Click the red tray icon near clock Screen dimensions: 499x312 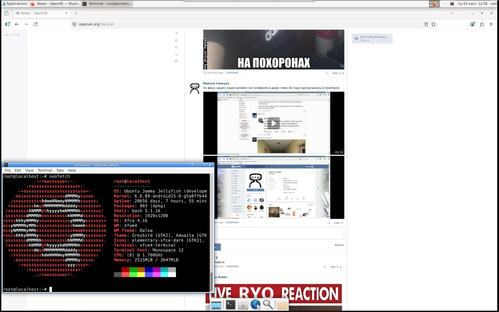452,4
